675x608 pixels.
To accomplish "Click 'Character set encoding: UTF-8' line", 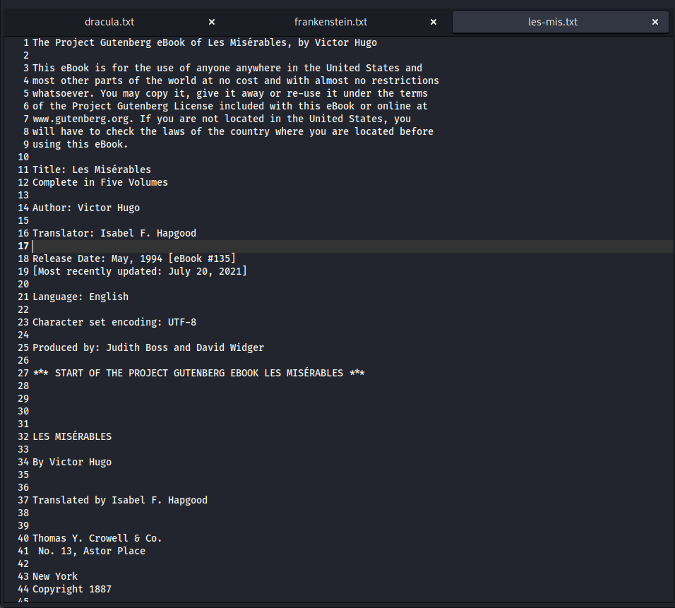I will (x=114, y=322).
